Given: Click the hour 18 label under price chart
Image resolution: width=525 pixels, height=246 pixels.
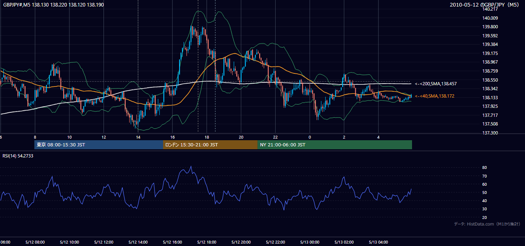Looking at the screenshot, I should (x=207, y=137).
